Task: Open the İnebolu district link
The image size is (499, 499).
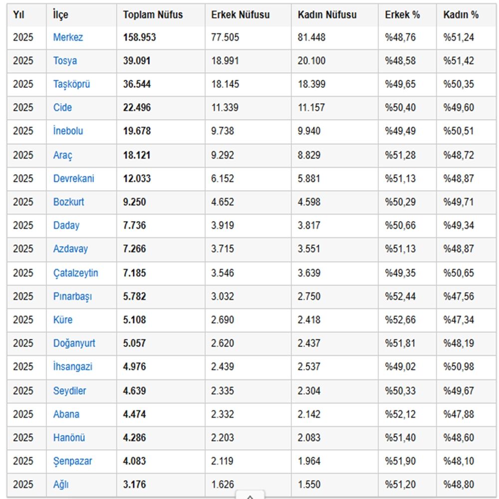Action: click(68, 131)
